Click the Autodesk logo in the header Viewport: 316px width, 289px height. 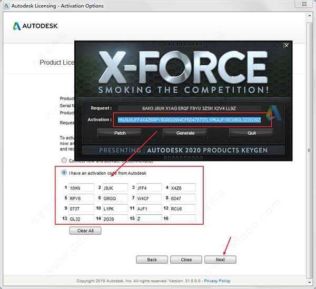point(36,26)
